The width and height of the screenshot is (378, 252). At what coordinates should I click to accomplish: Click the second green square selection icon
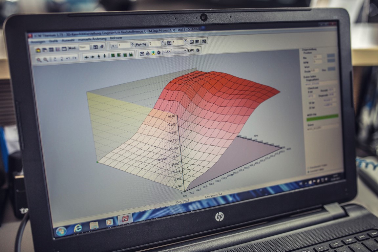[119, 55]
